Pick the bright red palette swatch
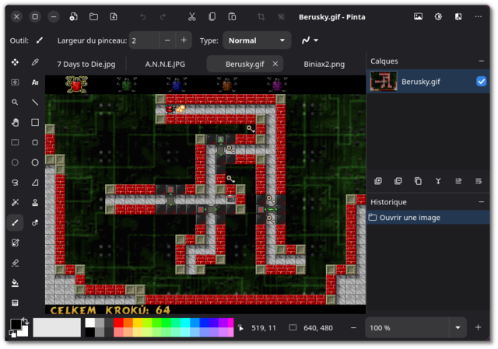The width and height of the screenshot is (498, 349). (x=118, y=323)
